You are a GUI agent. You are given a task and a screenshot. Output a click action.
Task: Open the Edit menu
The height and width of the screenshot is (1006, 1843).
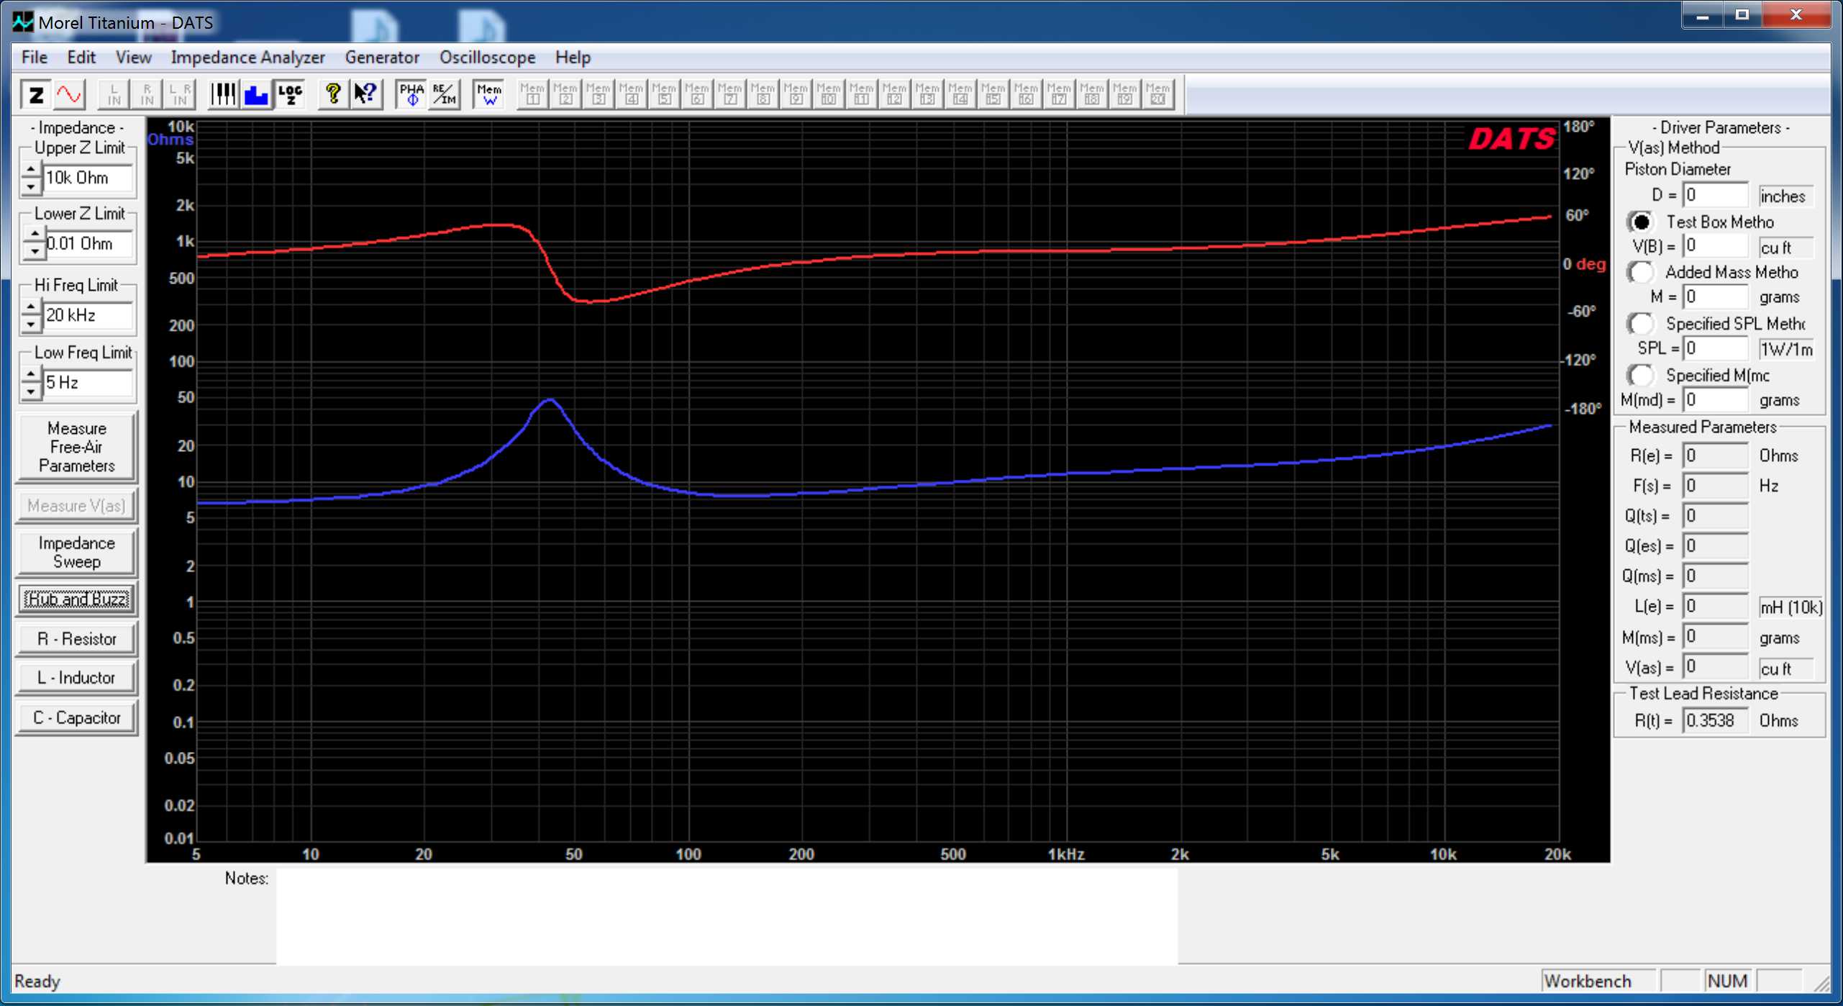coord(81,58)
